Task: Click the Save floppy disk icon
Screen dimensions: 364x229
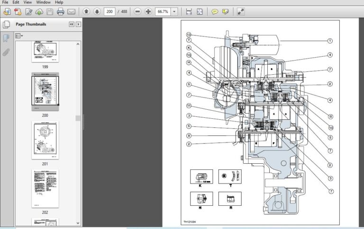Action: pos(50,11)
